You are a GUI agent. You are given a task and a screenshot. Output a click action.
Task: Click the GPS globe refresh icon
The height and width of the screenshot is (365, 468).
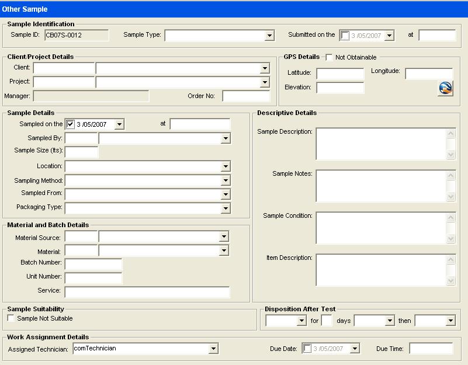point(445,88)
